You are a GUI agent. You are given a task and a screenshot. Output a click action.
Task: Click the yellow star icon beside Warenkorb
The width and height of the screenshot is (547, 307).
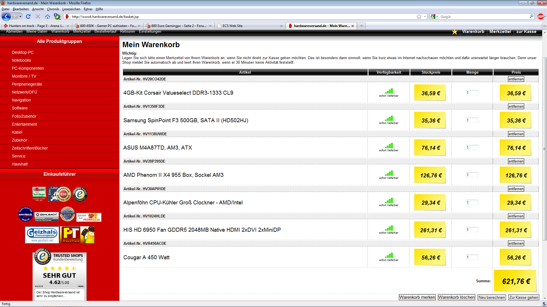click(454, 32)
